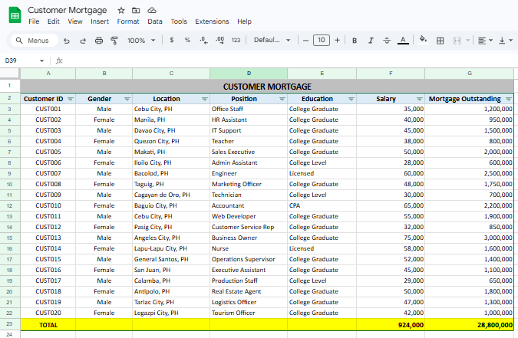Increase decimal places
The width and height of the screenshot is (518, 338).
[219, 41]
